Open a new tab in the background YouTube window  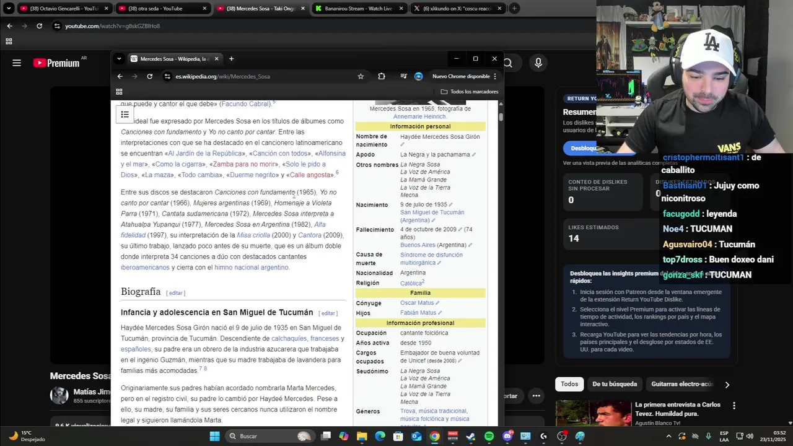click(514, 9)
